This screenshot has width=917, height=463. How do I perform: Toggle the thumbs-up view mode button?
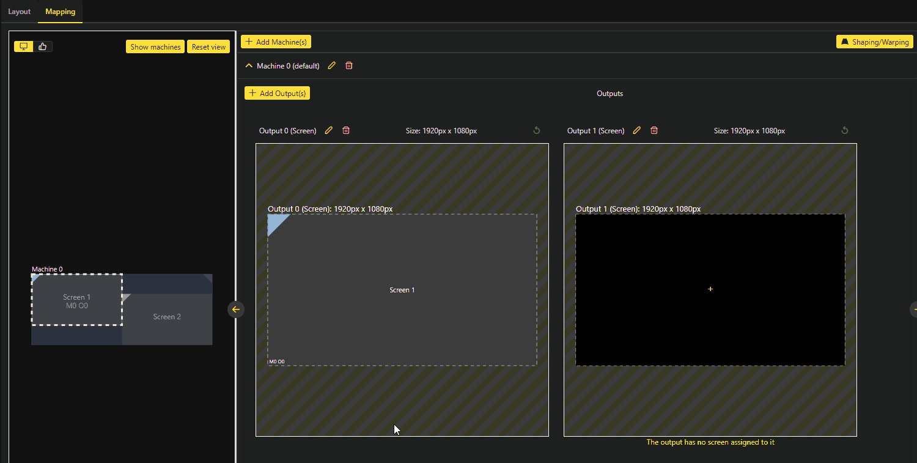(x=43, y=46)
